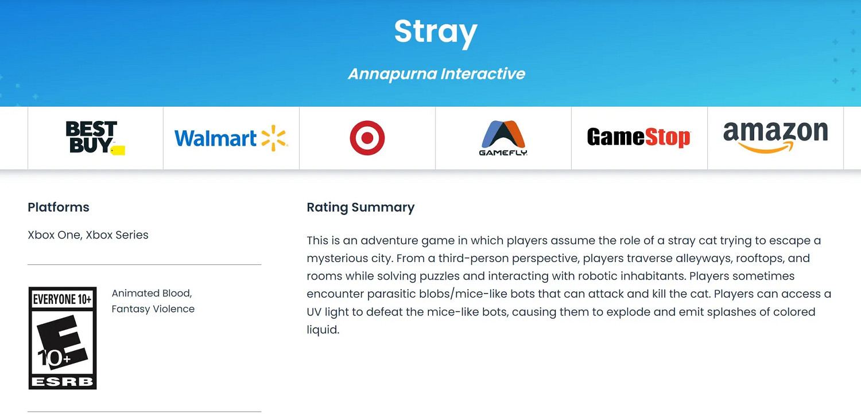Open the Stray game title heading

[x=435, y=32]
